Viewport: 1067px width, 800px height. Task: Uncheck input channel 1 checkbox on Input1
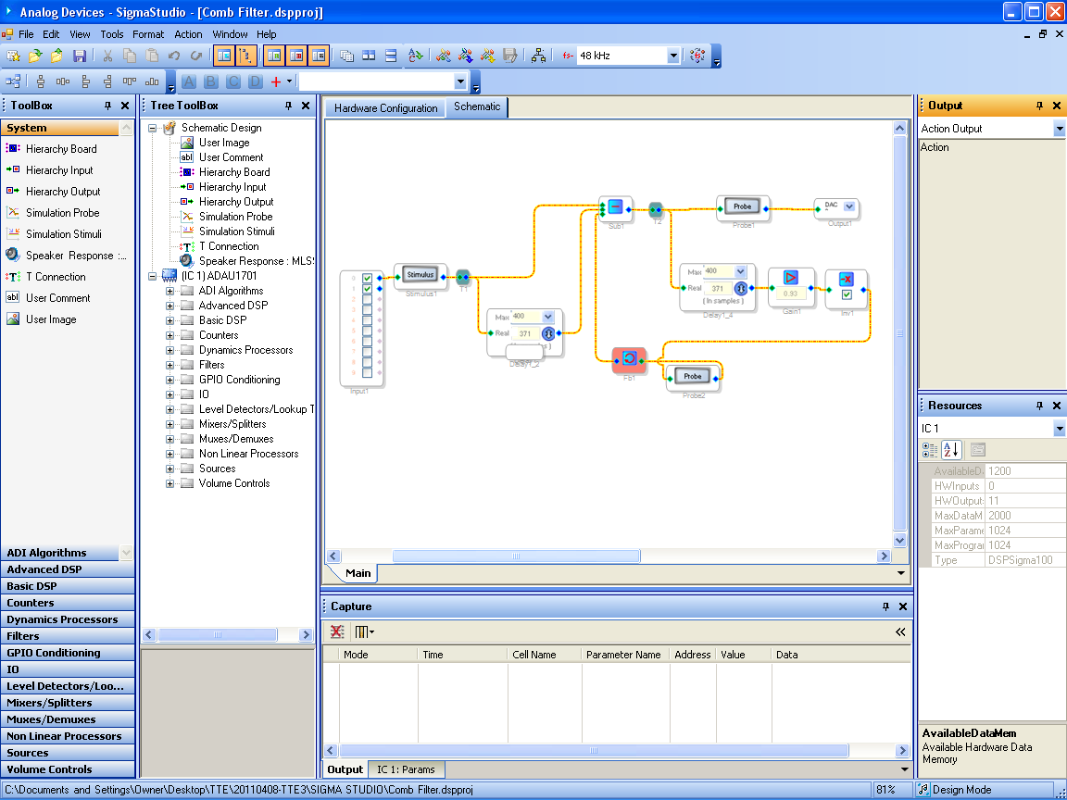[x=368, y=289]
